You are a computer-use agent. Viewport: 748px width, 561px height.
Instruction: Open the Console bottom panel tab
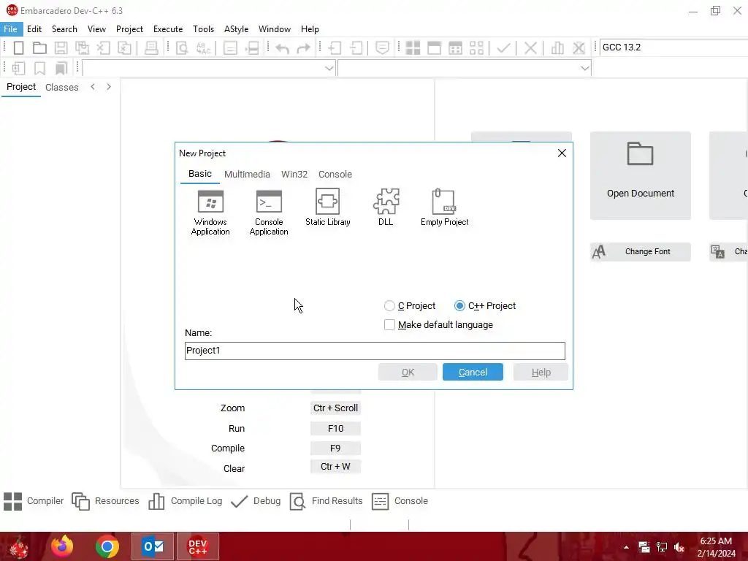tap(400, 501)
